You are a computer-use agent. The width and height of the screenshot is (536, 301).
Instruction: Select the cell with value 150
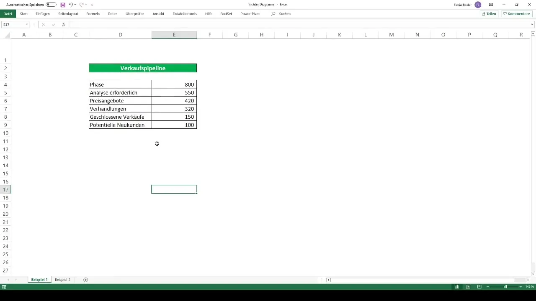pyautogui.click(x=174, y=117)
